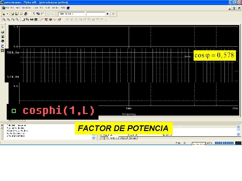This screenshot has width=242, height=181.
Task: Click the Append file toolbar icon
Action: pyautogui.click(x=17, y=14)
